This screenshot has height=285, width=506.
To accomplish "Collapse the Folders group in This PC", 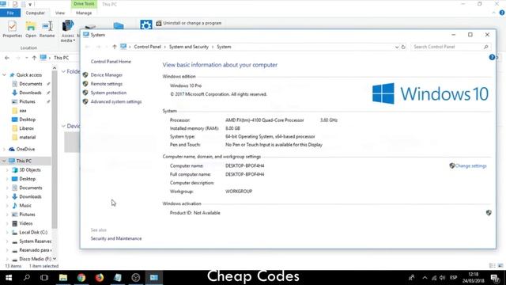I will (63, 71).
